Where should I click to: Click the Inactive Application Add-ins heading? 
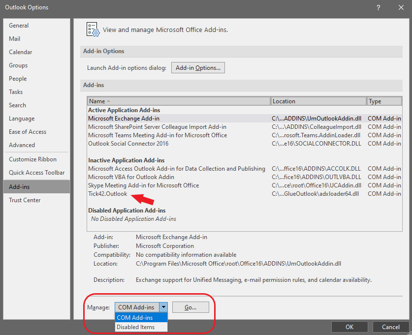[x=127, y=160]
